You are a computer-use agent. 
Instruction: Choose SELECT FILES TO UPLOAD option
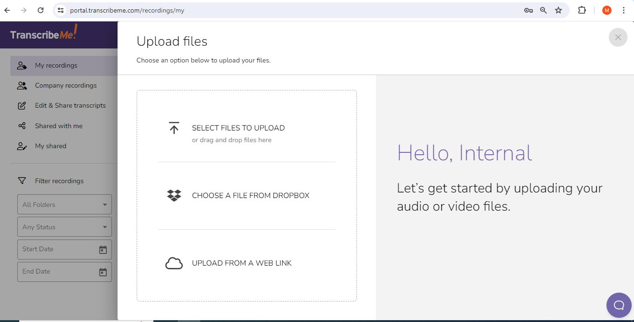tap(238, 128)
